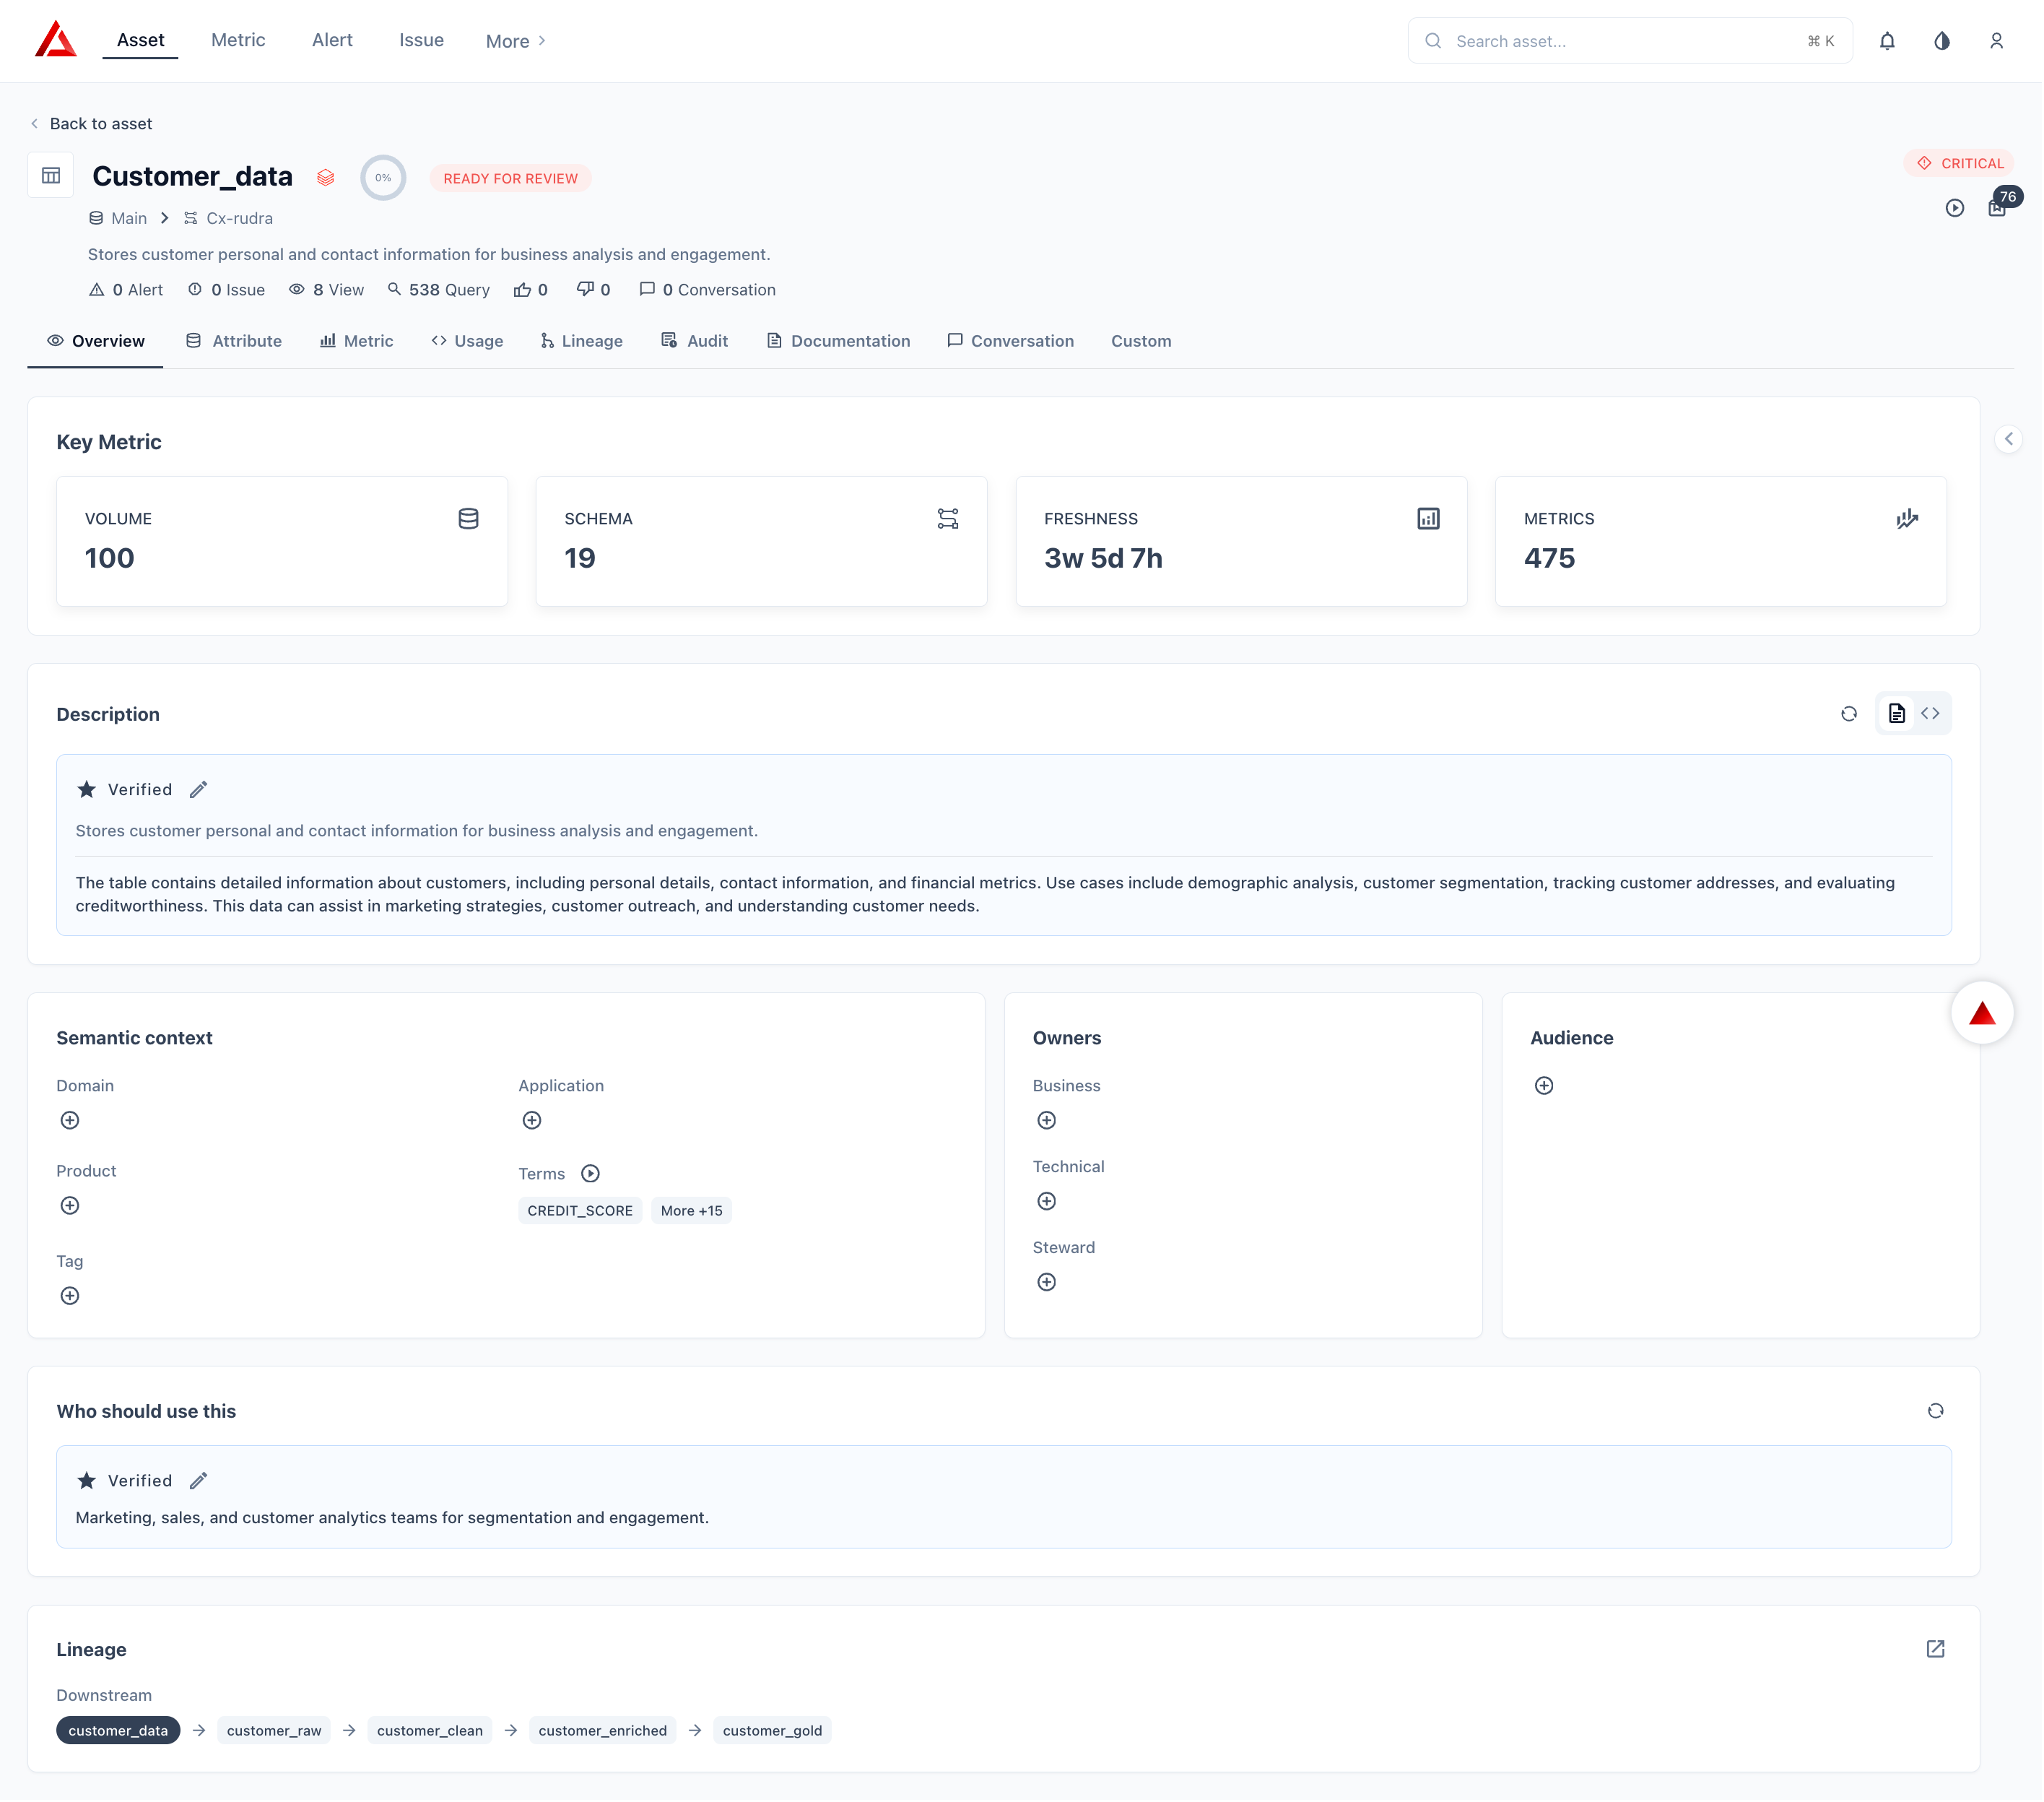Switch to the Documentation tab
Viewport: 2044px width, 1802px height.
tap(839, 341)
